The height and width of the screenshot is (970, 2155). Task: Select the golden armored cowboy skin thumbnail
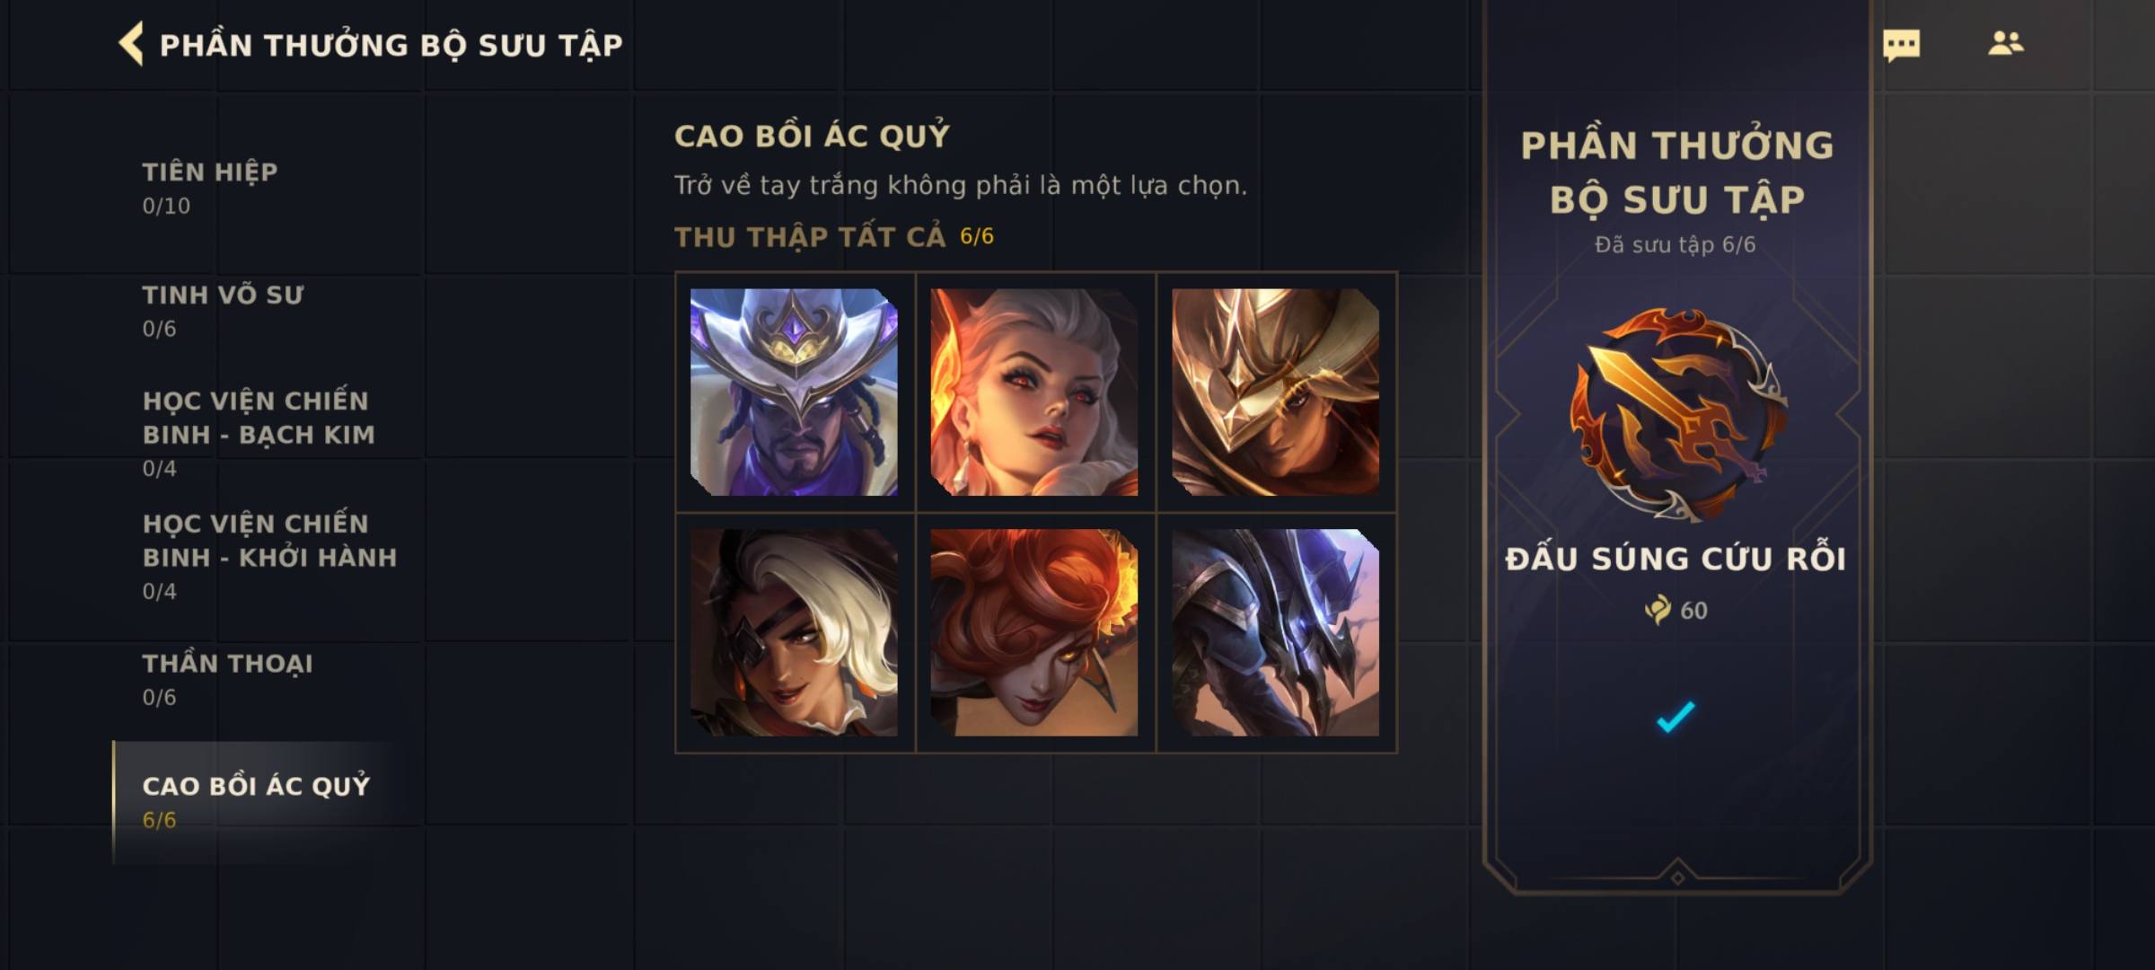1275,392
